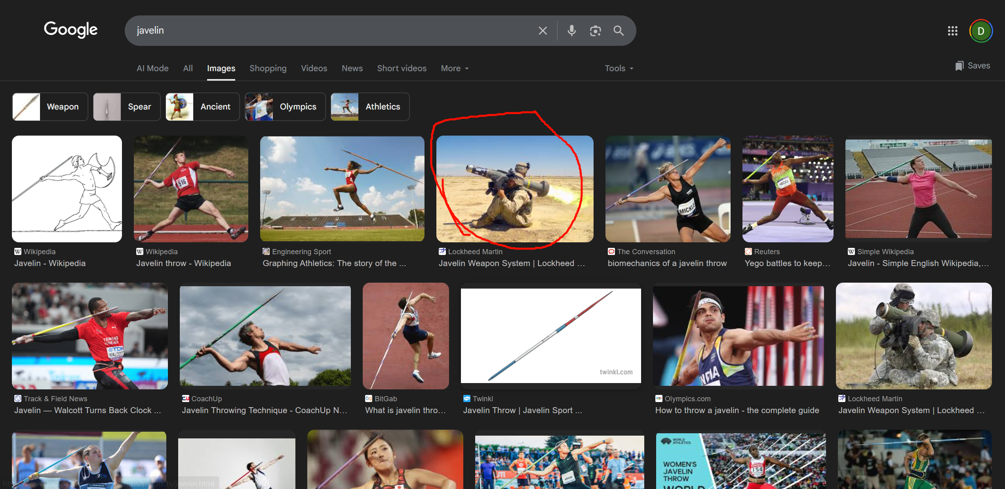Click the magnifying glass search icon

pyautogui.click(x=619, y=31)
